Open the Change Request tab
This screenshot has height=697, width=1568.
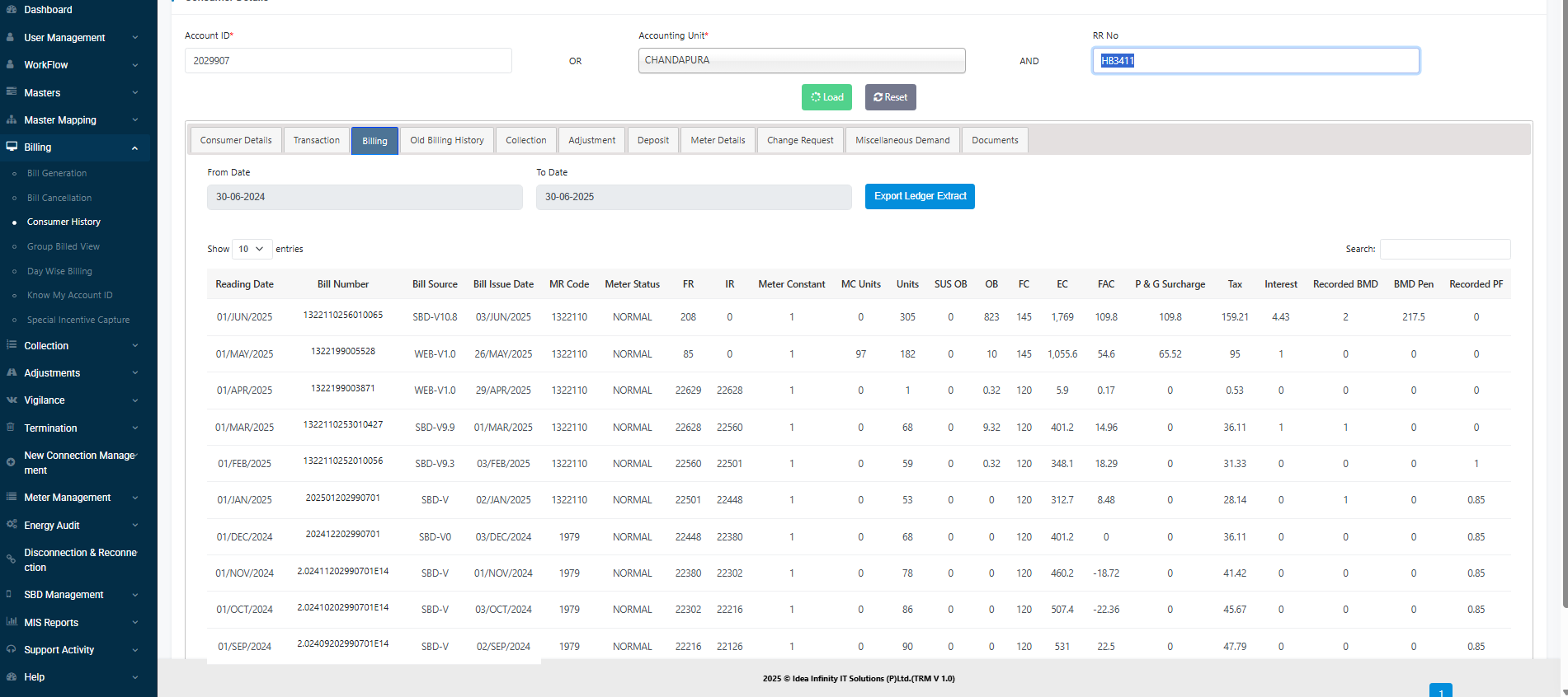[800, 140]
